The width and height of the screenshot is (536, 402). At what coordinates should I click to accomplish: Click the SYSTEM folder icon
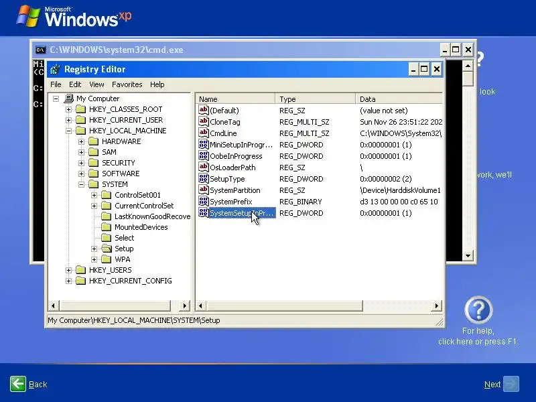tap(94, 184)
